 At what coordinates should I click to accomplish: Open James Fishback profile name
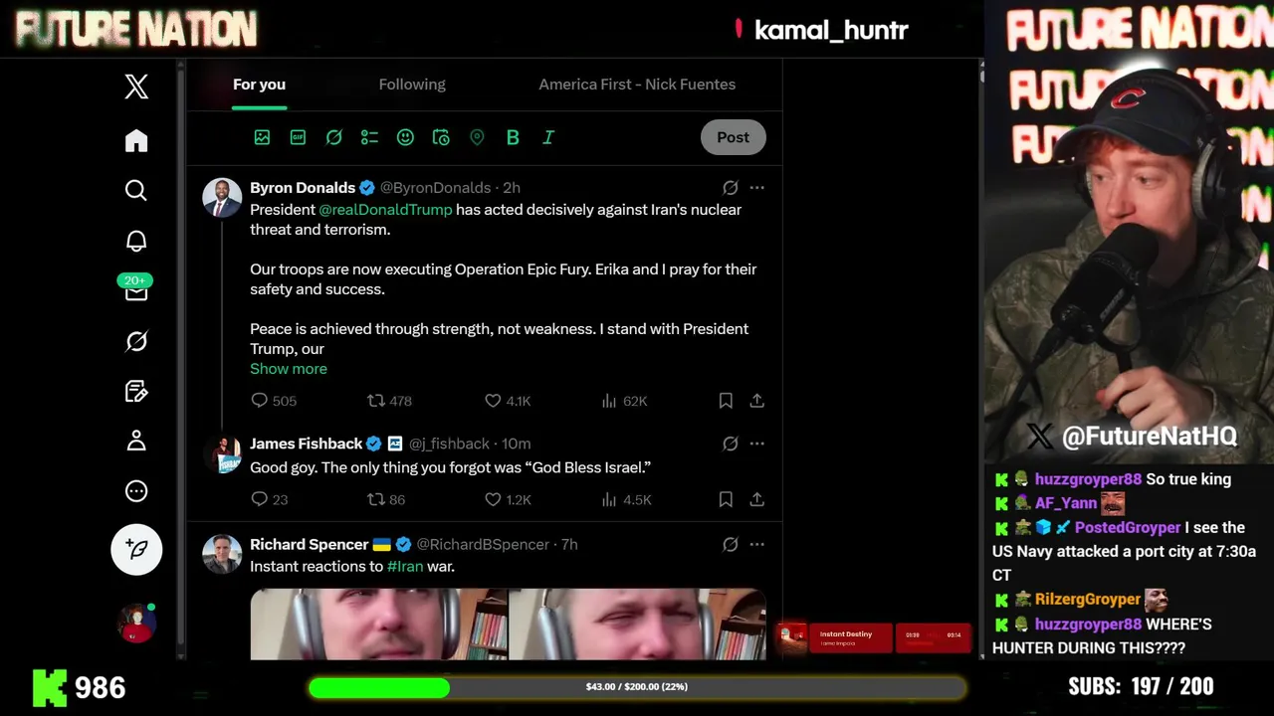pyautogui.click(x=307, y=444)
